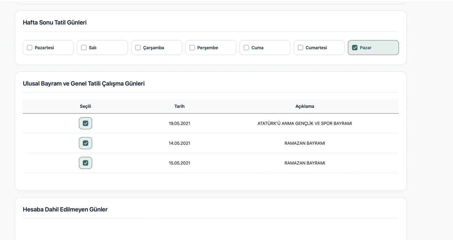Uncheck the 15.05.2021 Ramazan Bayramı checkbox

[x=85, y=163]
